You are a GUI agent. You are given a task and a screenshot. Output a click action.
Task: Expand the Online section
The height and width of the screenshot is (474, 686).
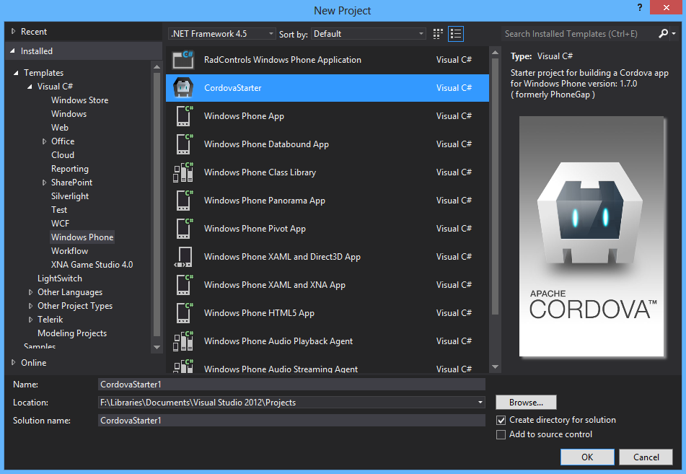(14, 363)
